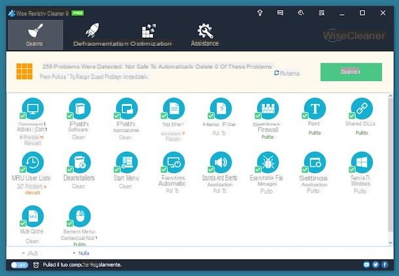Click the Uninstallers trash icon
Screen dimensions: 399x276
80,163
